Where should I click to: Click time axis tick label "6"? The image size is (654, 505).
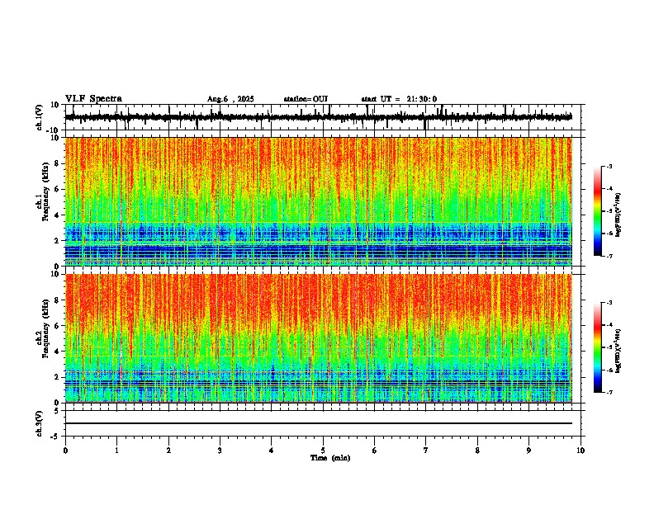[x=375, y=451]
